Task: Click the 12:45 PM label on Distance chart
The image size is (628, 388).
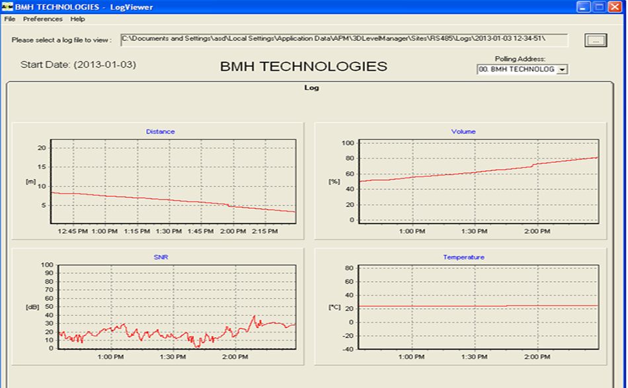Action: 73,231
